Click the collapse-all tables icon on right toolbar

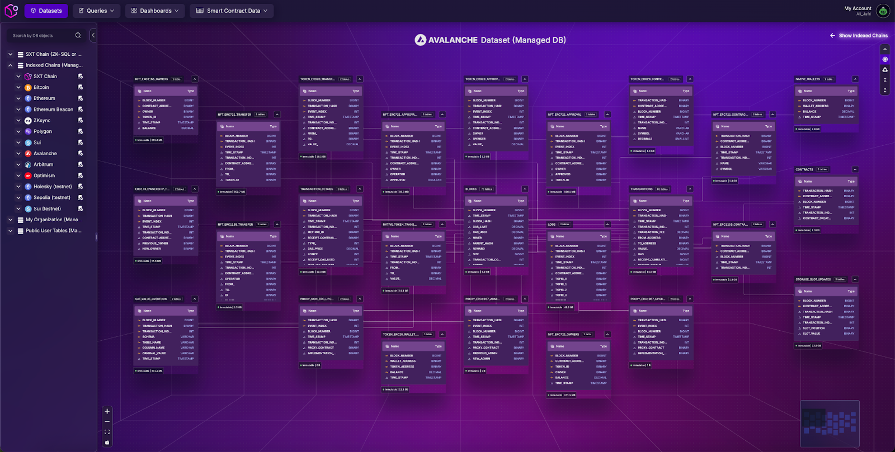[885, 80]
